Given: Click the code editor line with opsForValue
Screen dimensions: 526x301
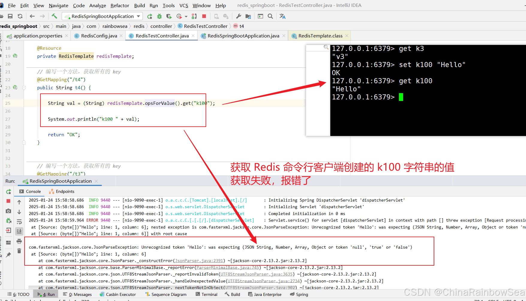Looking at the screenshot, I should click(164, 103).
